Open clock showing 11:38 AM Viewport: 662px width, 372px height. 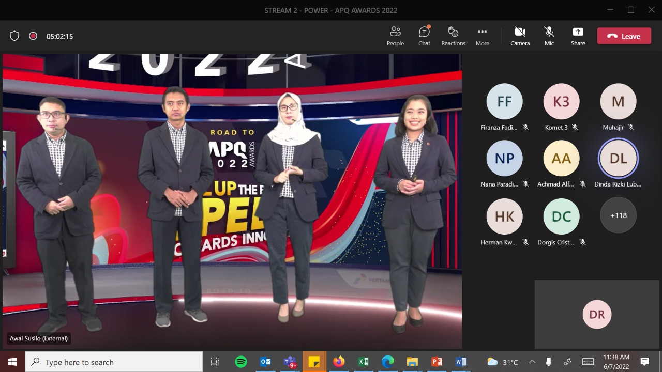point(616,362)
